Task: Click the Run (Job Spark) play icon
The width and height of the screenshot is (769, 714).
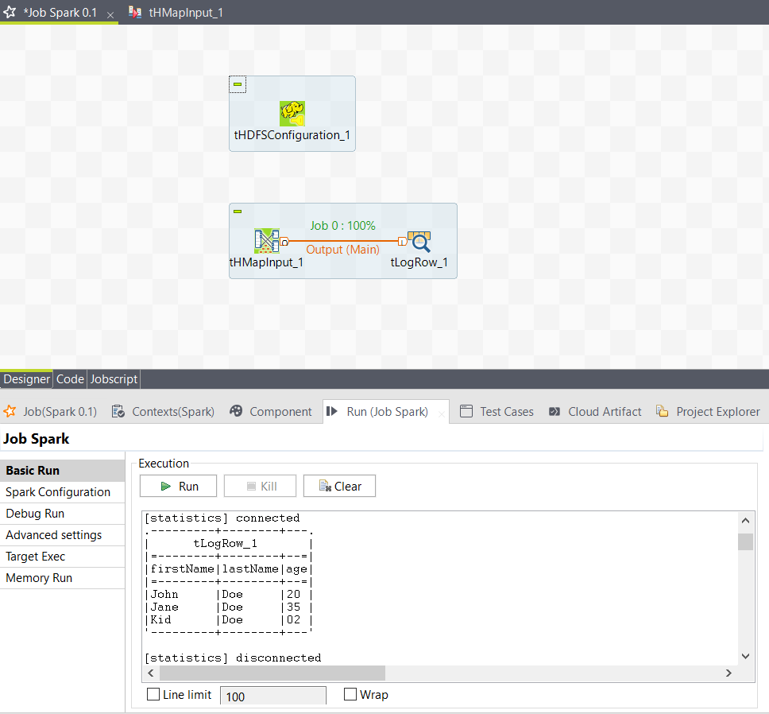Action: pyautogui.click(x=332, y=411)
